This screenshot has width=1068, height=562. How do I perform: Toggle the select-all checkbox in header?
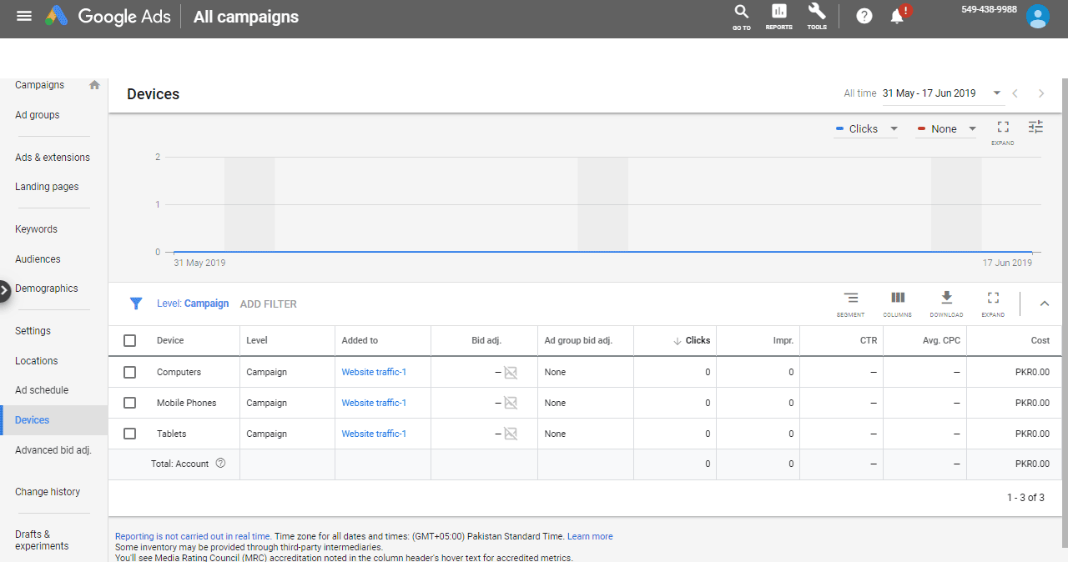tap(129, 340)
